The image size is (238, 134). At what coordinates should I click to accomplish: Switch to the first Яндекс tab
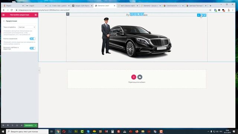coord(13,6)
